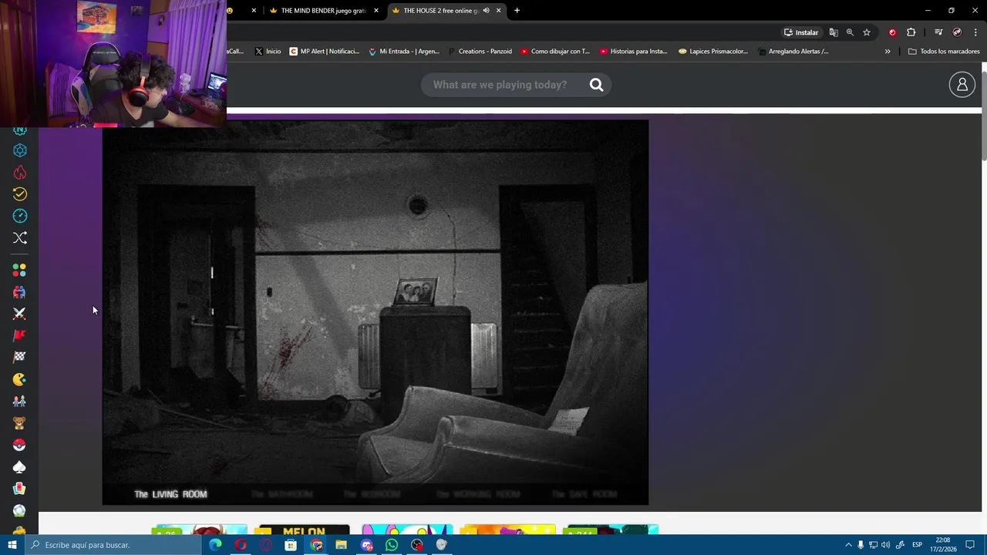Open the spade card games category
This screenshot has height=555, width=987.
20,467
